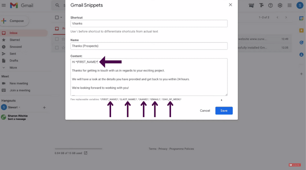Open Keep in the side panel
This screenshot has width=306, height=170.
[301, 30]
